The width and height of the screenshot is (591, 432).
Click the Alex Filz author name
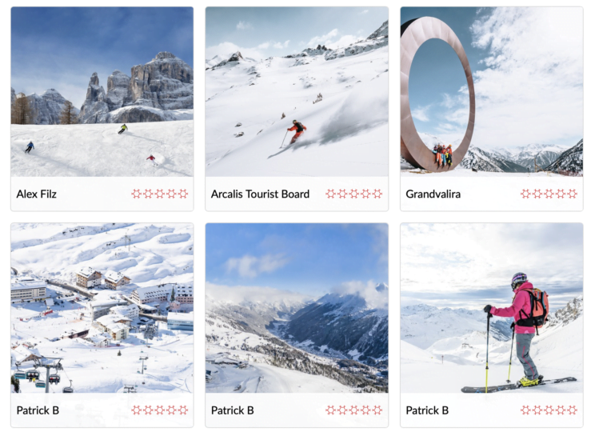pos(37,194)
